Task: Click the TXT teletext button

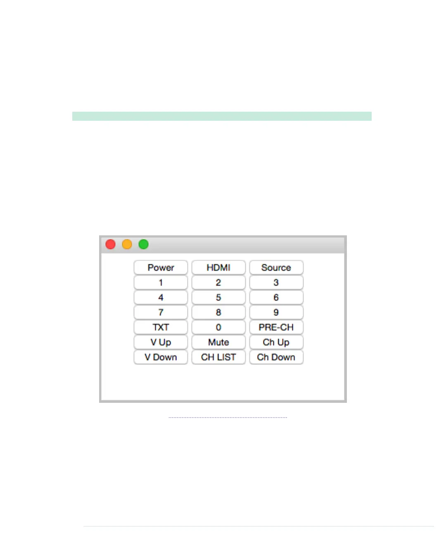Action: click(x=161, y=327)
